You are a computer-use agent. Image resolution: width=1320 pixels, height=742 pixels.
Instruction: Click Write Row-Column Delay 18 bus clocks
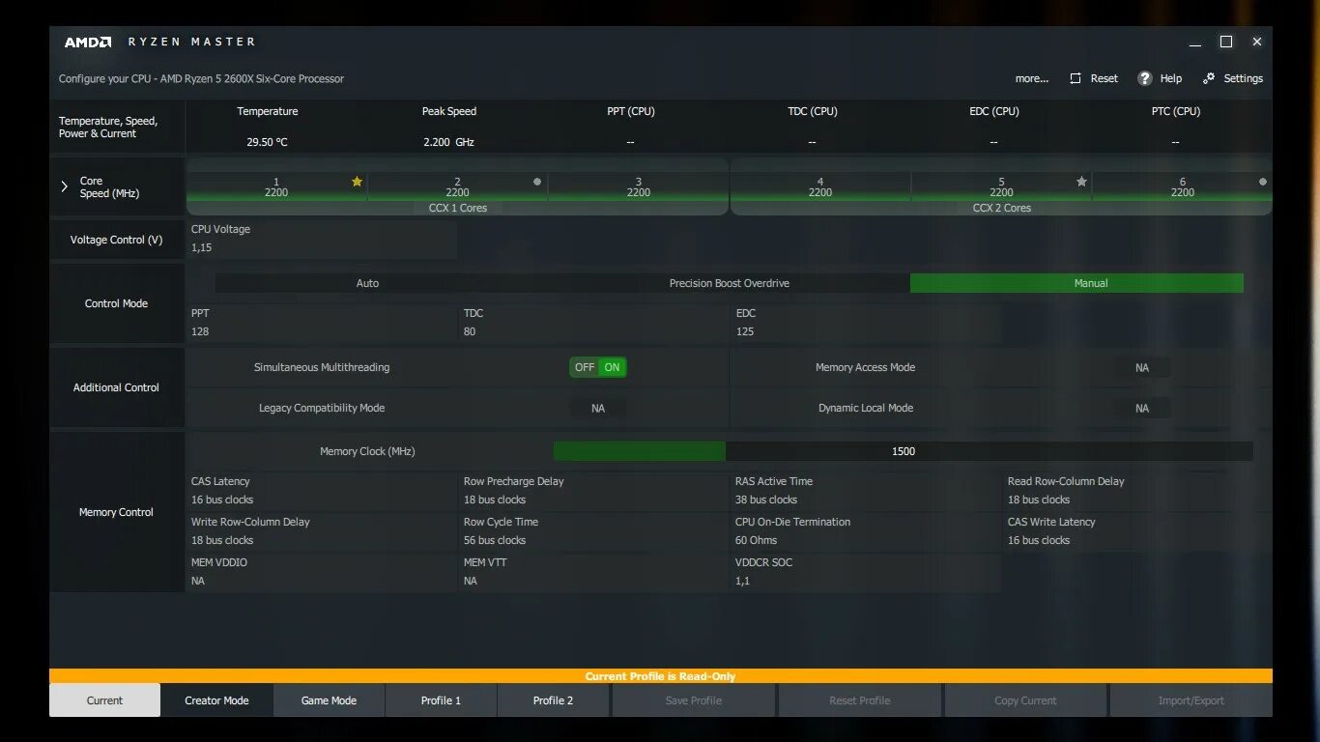pos(222,540)
